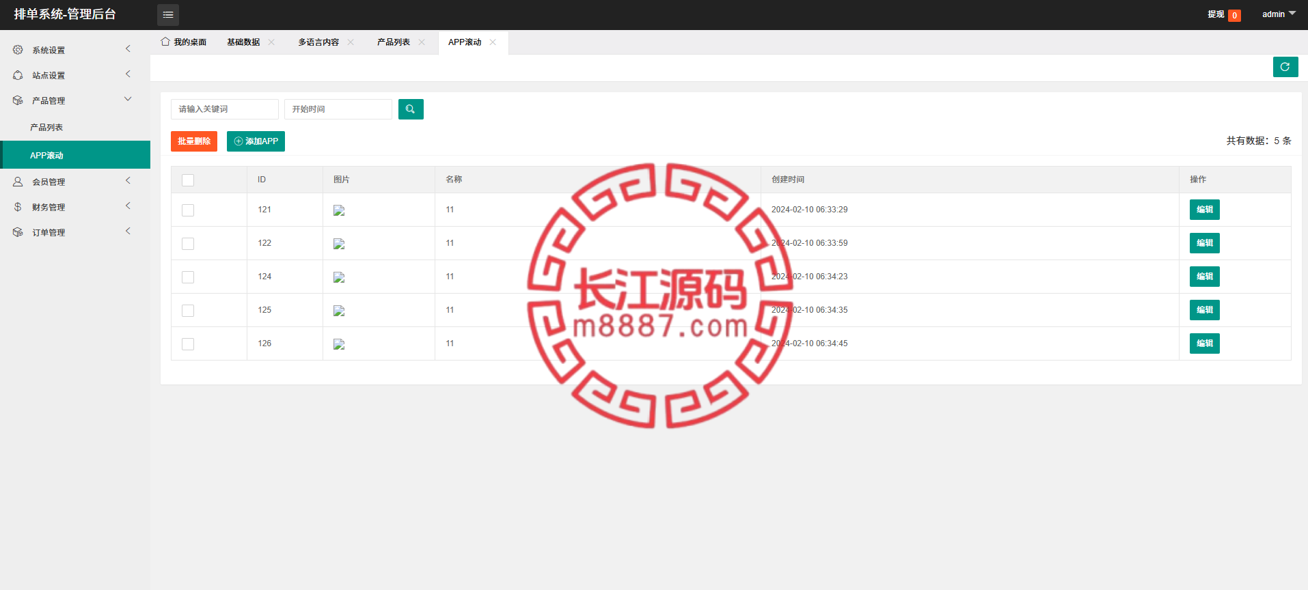Switch to the 产品列表 tab
1308x590 pixels.
click(394, 42)
